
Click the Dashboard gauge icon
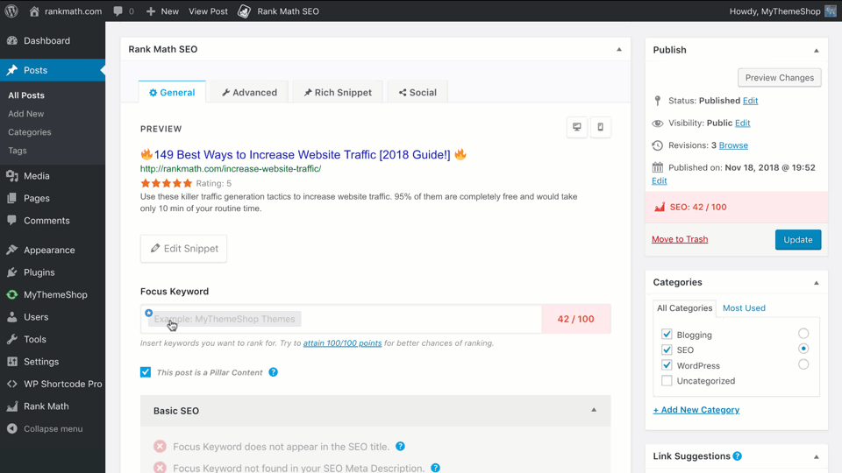[11, 40]
